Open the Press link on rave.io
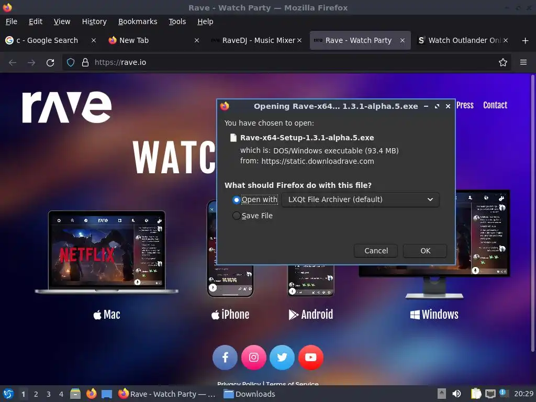This screenshot has width=536, height=402. [x=465, y=105]
